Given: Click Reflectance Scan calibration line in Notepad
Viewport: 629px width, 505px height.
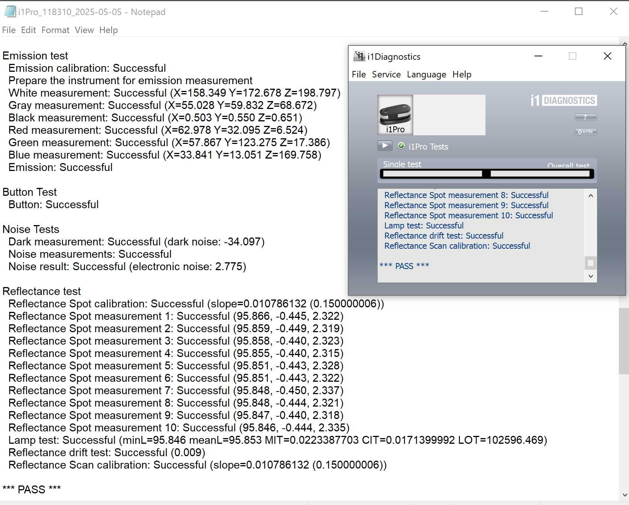Looking at the screenshot, I should coord(198,465).
